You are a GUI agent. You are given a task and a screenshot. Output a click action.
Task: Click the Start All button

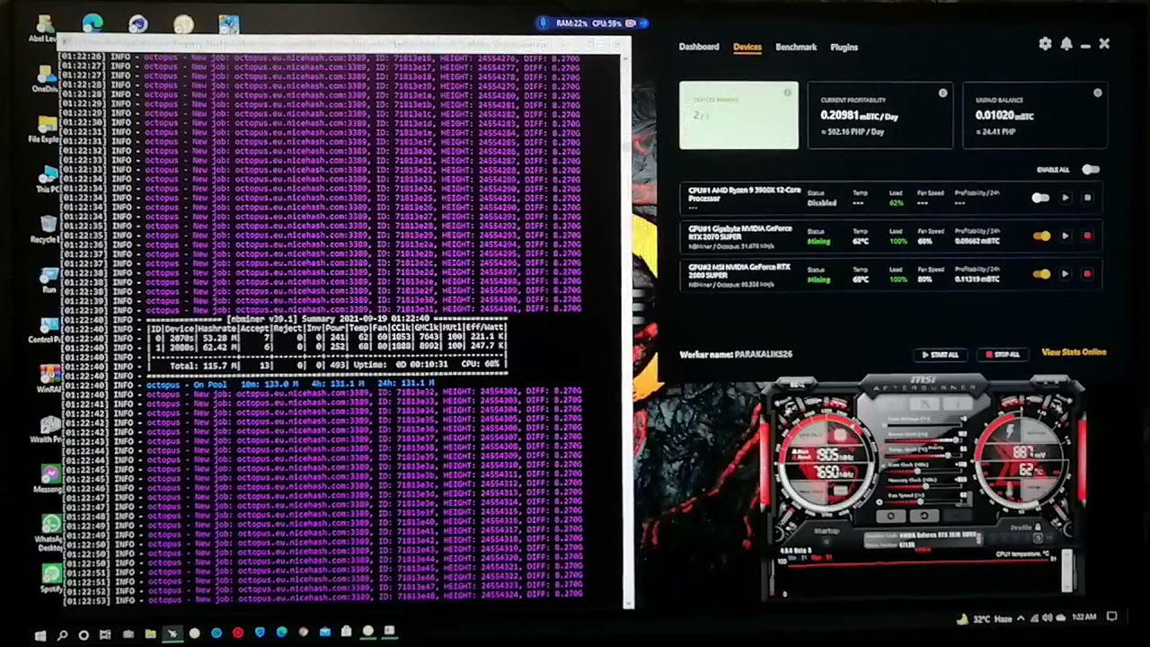[x=940, y=354]
